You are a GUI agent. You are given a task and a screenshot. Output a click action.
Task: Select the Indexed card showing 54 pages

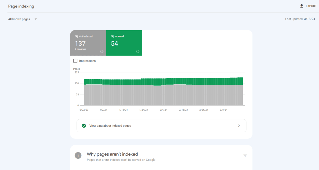tap(124, 43)
